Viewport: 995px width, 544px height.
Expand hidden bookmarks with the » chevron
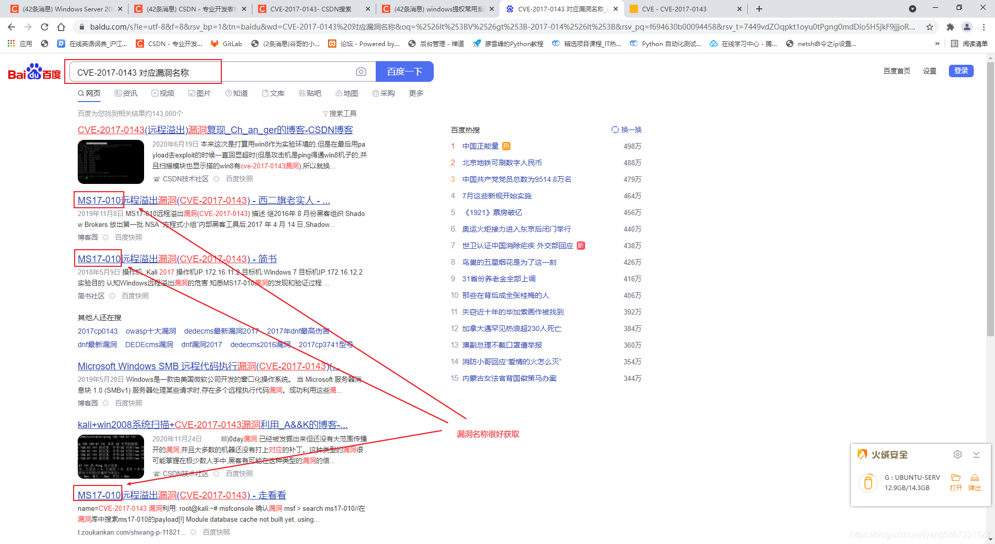(x=937, y=44)
